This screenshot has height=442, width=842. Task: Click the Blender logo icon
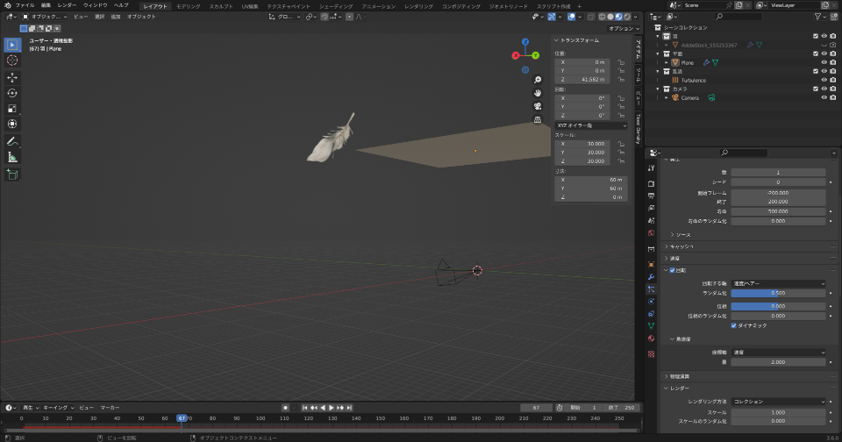pos(8,5)
